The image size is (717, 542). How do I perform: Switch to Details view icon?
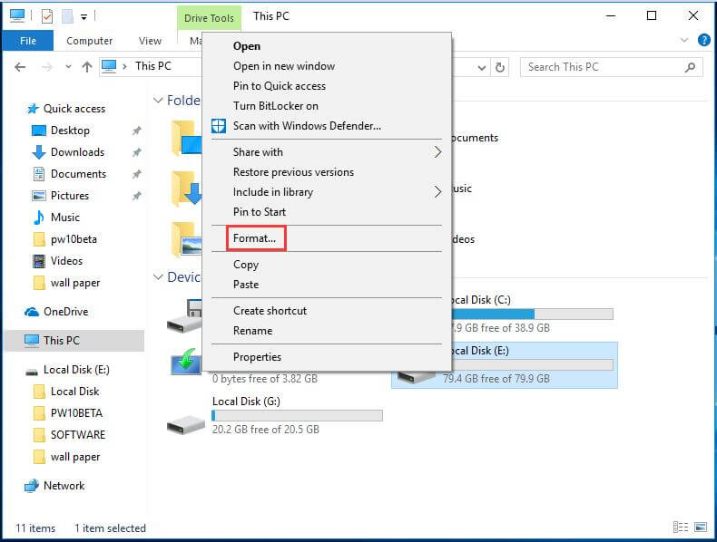(x=681, y=527)
